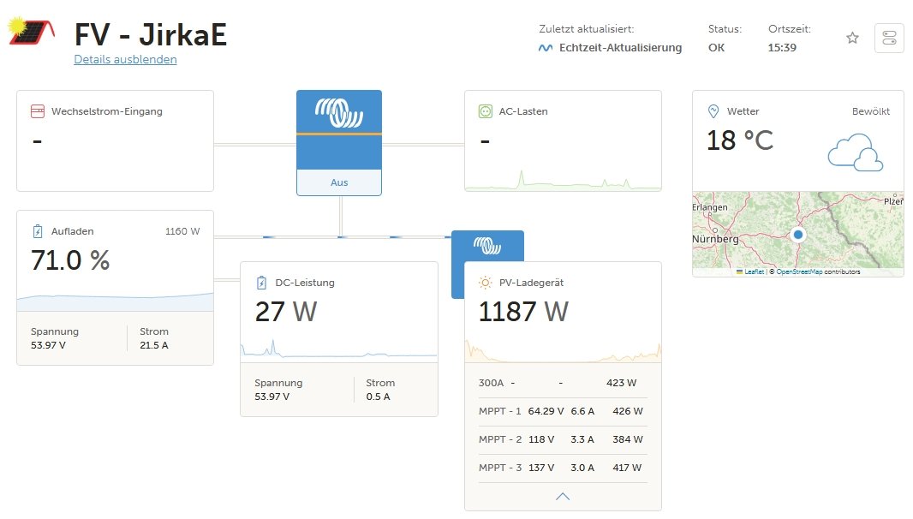Click the 0.5 A DC current
Screen dimensions: 913x519
click(x=378, y=396)
